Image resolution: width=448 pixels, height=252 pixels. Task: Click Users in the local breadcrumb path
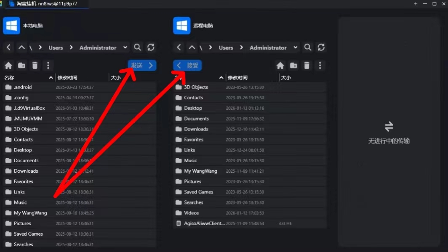[x=56, y=48]
